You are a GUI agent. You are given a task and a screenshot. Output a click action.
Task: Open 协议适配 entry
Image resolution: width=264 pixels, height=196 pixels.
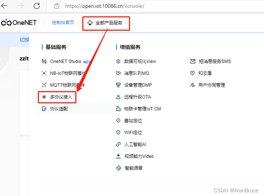point(59,109)
